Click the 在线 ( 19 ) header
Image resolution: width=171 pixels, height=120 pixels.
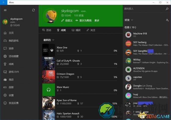[x=130, y=27]
